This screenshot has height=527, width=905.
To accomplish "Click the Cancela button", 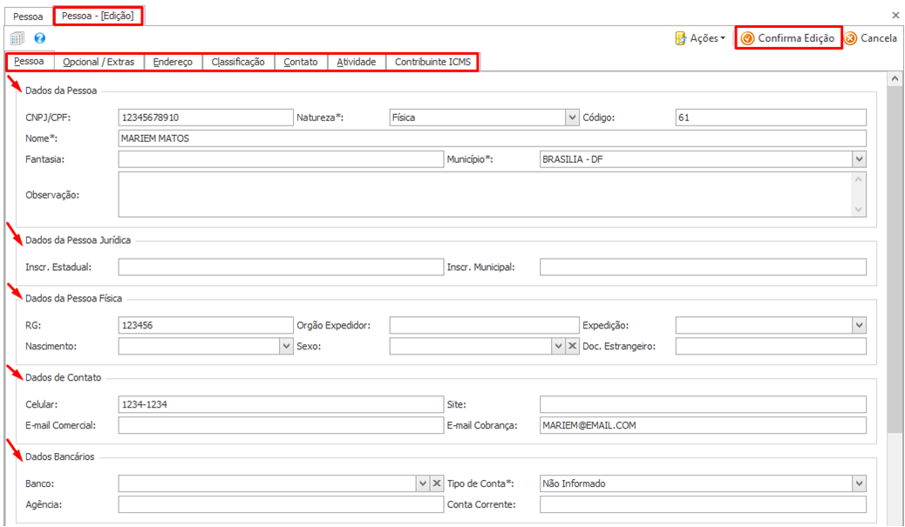I will point(871,38).
